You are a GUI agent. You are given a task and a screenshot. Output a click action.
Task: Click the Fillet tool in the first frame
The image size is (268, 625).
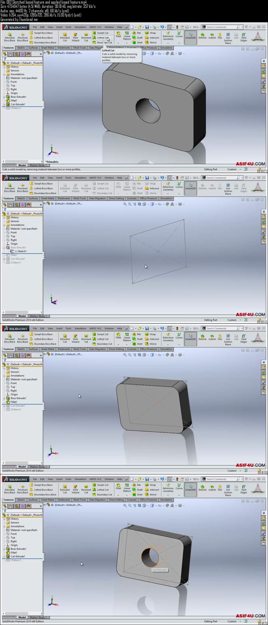[x=119, y=35]
